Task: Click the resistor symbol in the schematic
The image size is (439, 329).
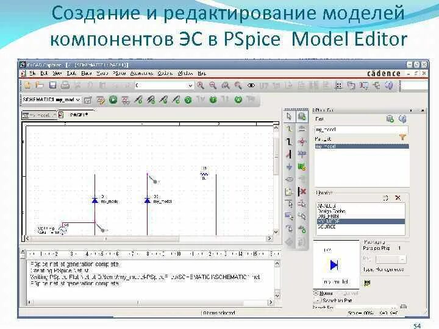Action: coord(204,174)
